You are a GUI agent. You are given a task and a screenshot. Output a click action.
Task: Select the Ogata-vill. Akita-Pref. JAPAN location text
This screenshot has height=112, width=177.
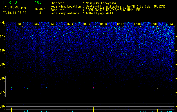coord(126,6)
